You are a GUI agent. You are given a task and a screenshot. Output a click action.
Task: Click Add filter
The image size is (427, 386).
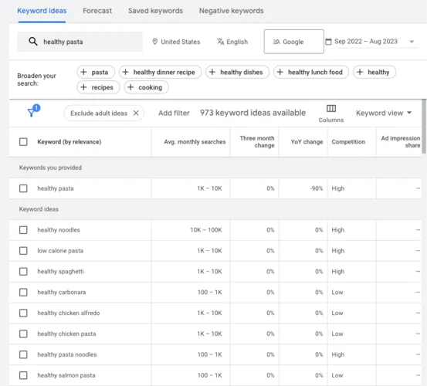pos(174,113)
